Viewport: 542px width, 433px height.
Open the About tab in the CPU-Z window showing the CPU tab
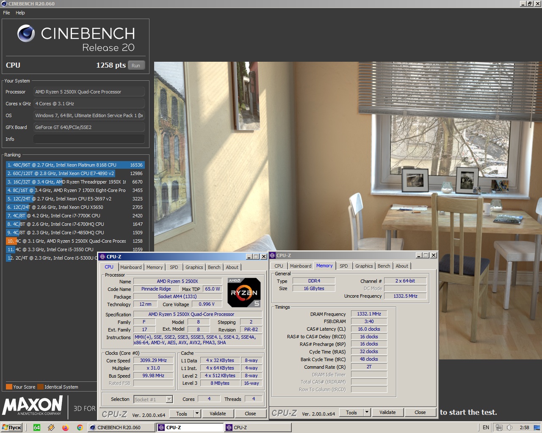(232, 267)
